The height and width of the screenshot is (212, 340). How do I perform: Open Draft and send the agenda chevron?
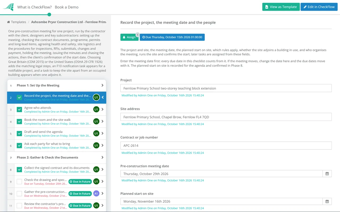click(103, 133)
